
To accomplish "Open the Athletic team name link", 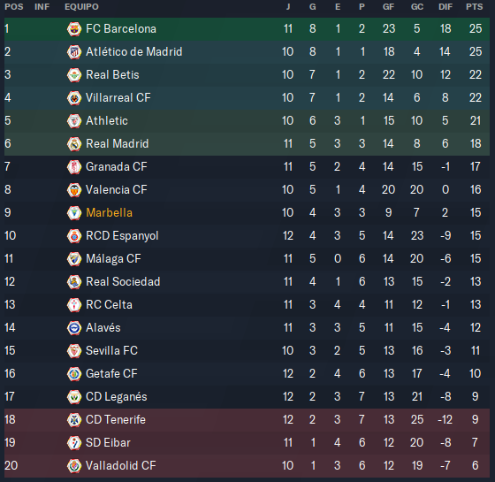I will (107, 121).
